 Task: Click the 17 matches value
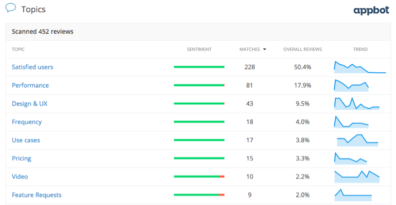coord(250,140)
